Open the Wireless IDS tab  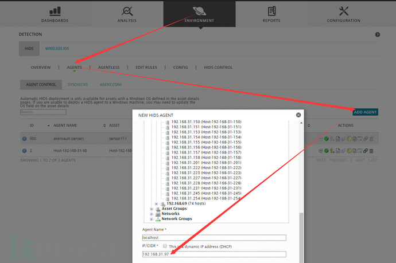click(57, 48)
